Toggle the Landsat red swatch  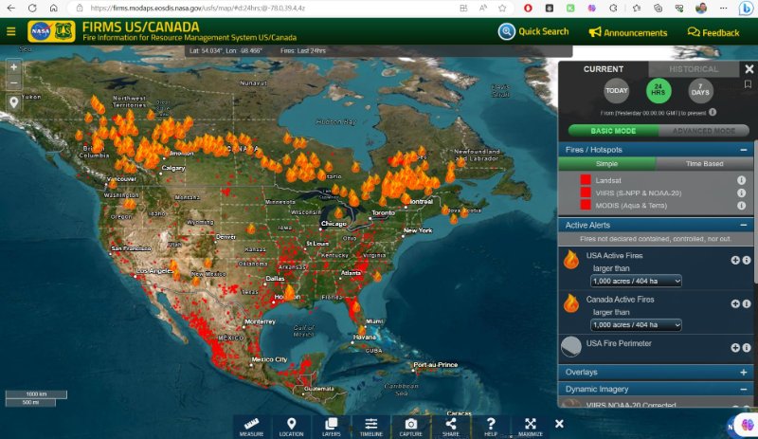[586, 180]
